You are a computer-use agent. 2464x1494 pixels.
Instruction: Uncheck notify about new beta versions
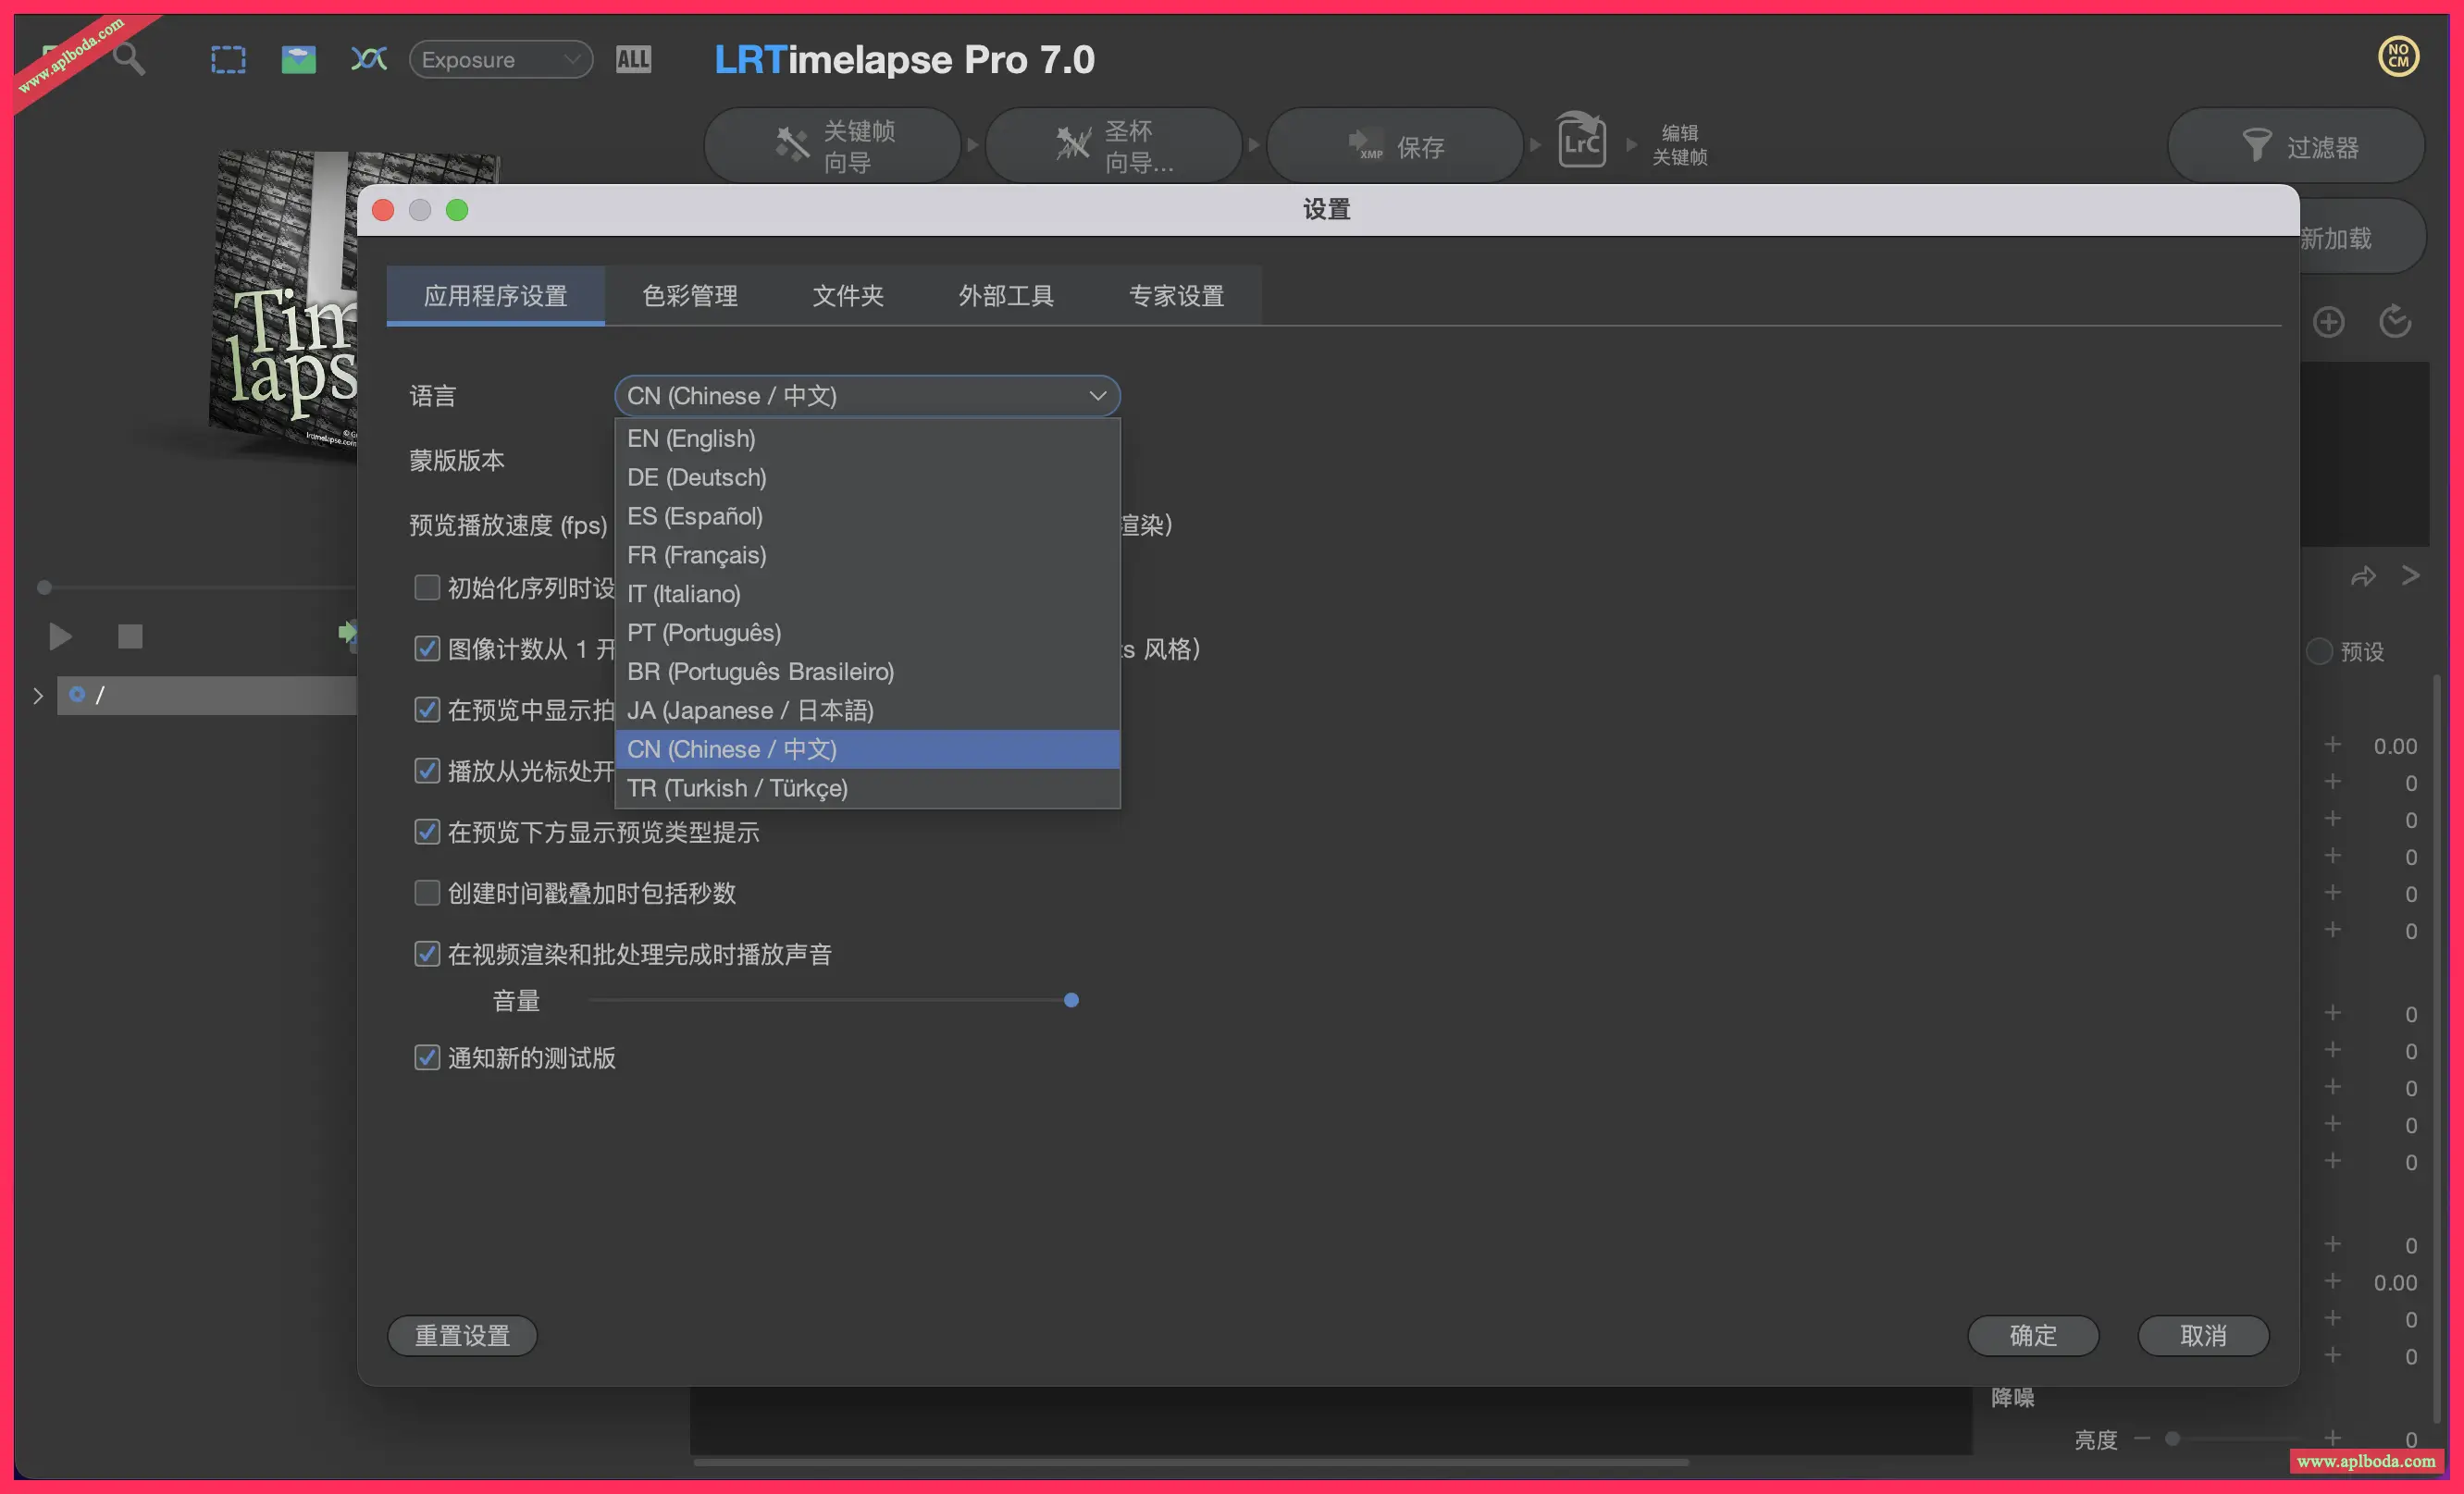(427, 1058)
